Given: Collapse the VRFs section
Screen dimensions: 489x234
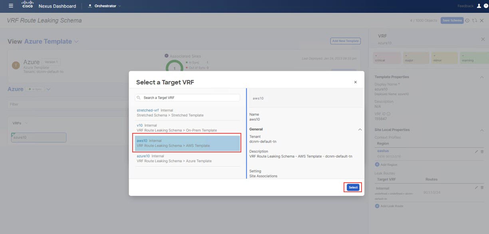Looking at the screenshot, I should tap(27, 123).
